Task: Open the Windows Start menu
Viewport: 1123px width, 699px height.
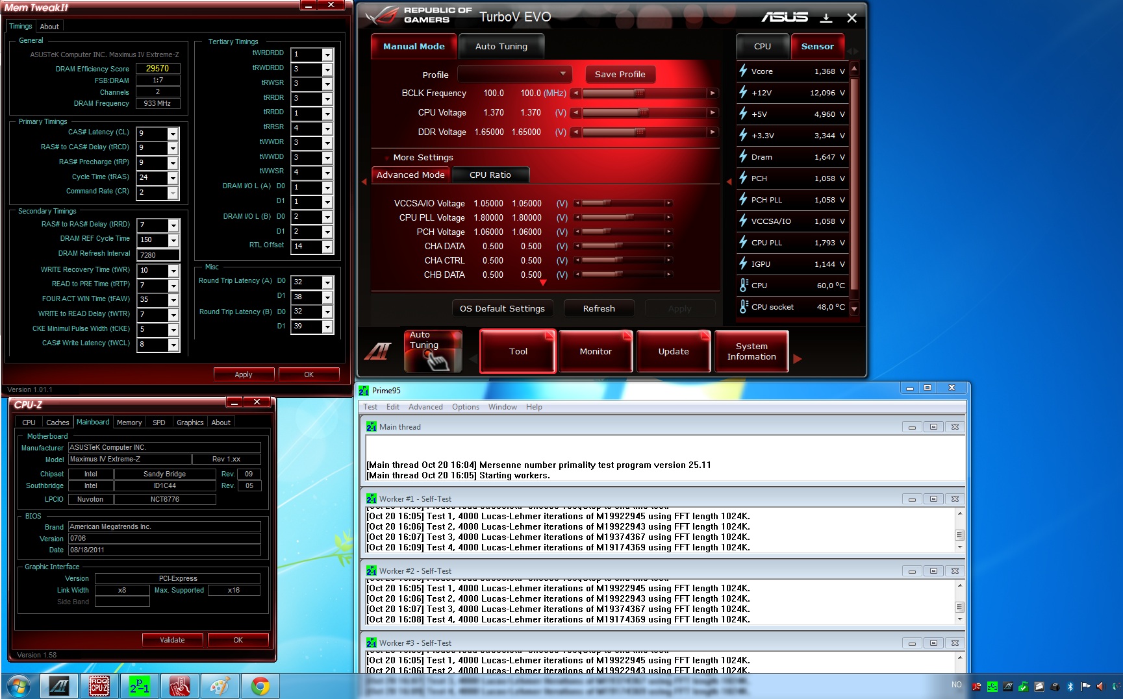Action: (x=18, y=686)
